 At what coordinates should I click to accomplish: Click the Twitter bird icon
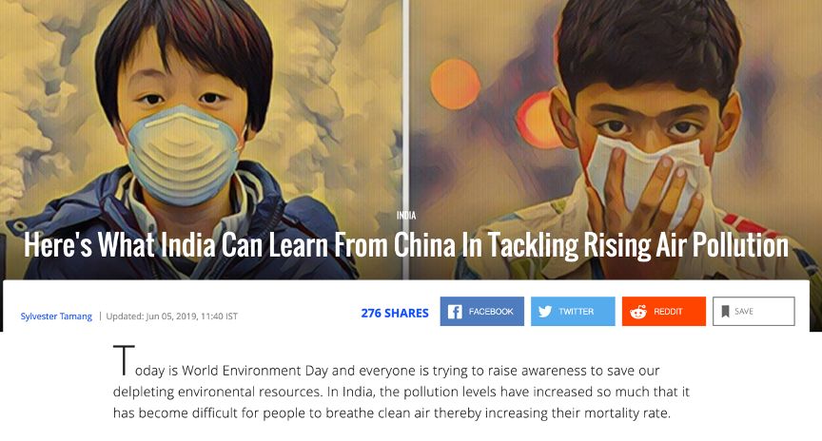coord(545,312)
